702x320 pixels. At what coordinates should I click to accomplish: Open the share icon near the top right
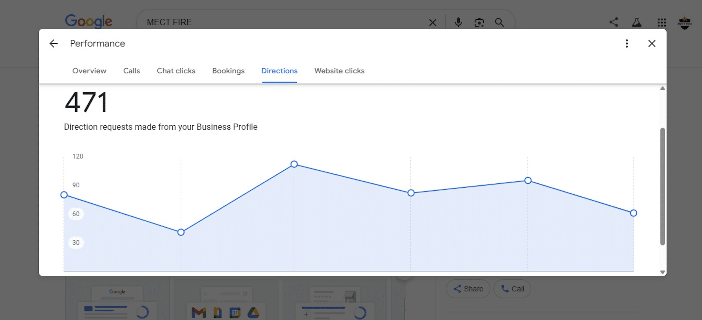click(614, 22)
